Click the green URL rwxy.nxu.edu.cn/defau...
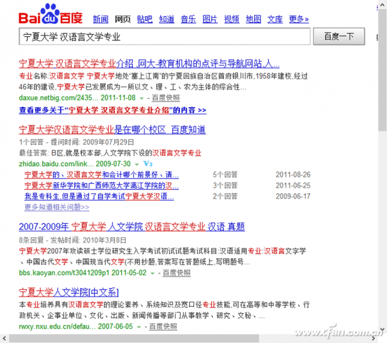387x343 pixels. click(x=57, y=327)
